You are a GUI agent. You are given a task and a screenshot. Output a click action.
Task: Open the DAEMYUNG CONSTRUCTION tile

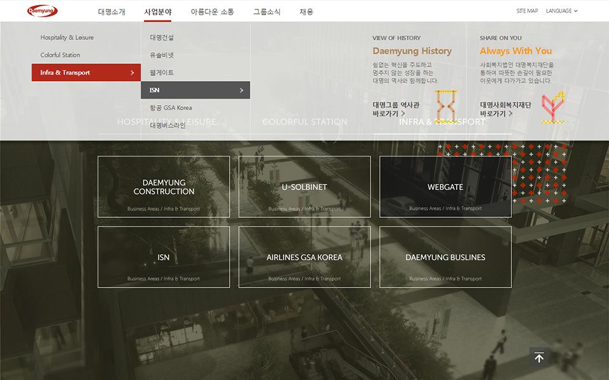tap(164, 187)
